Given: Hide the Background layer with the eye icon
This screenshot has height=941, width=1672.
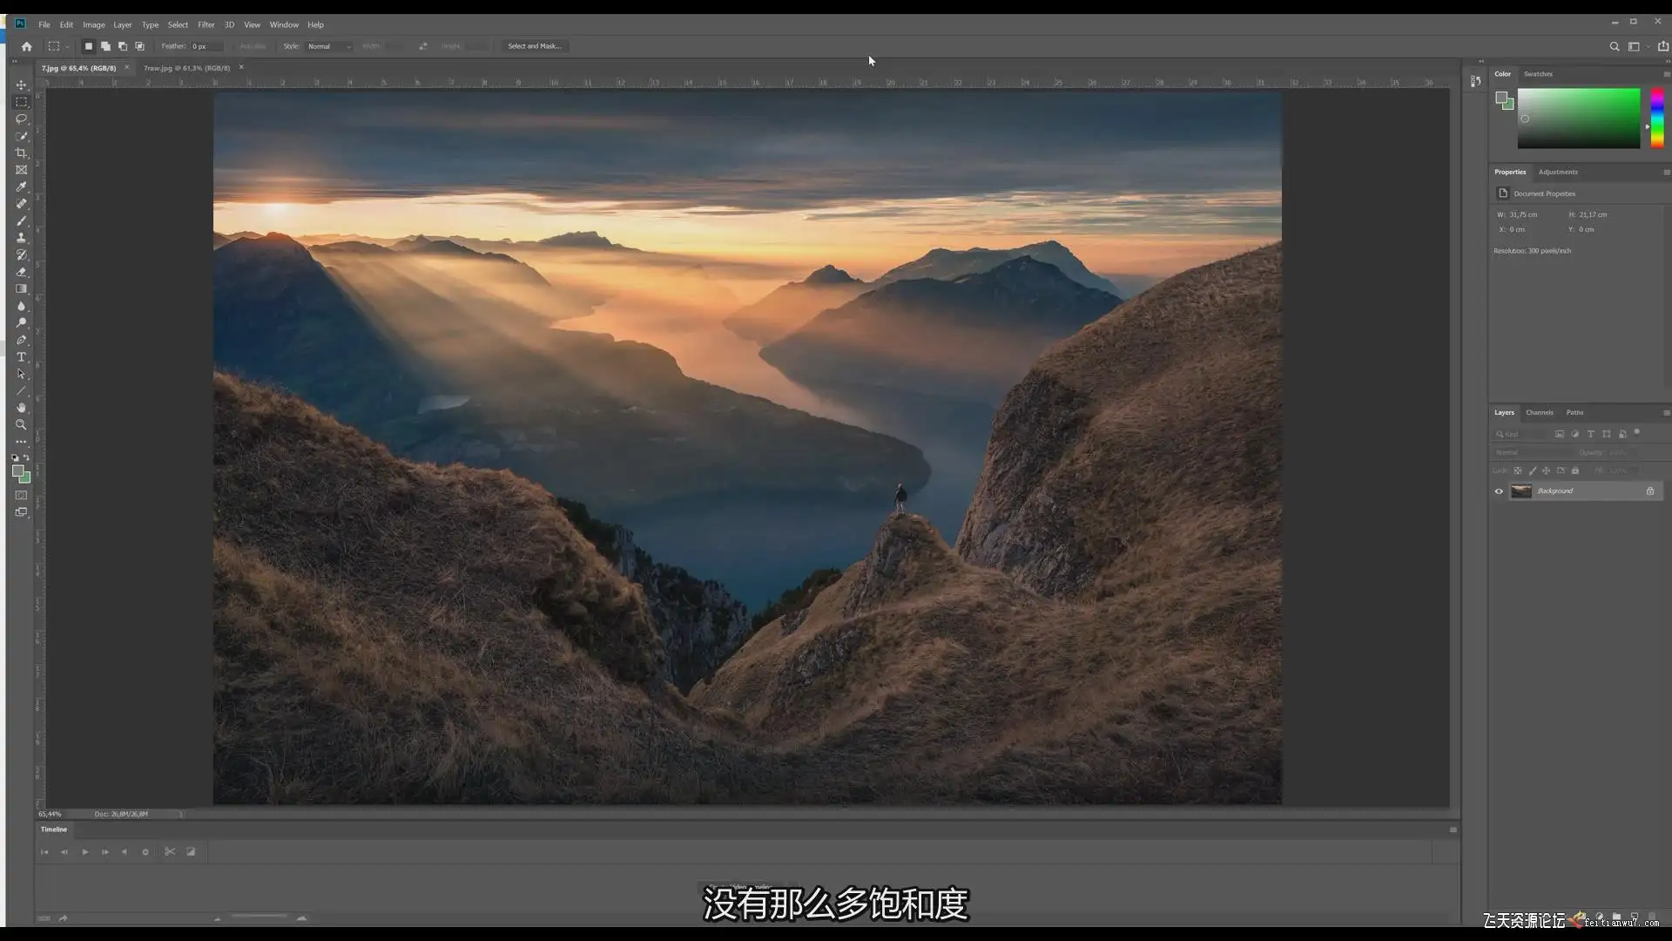Looking at the screenshot, I should [1499, 491].
